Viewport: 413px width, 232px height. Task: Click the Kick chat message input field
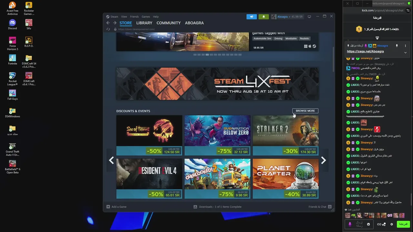[359, 224]
